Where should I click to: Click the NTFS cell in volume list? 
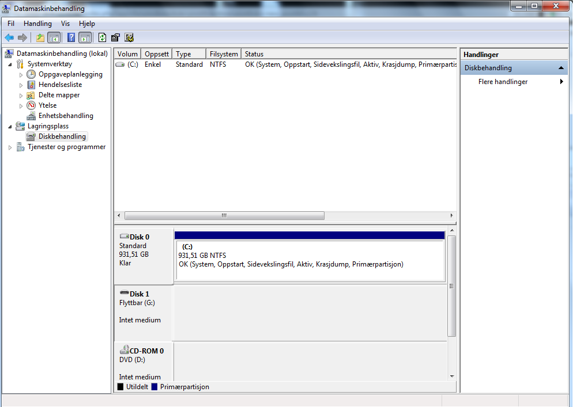point(218,64)
